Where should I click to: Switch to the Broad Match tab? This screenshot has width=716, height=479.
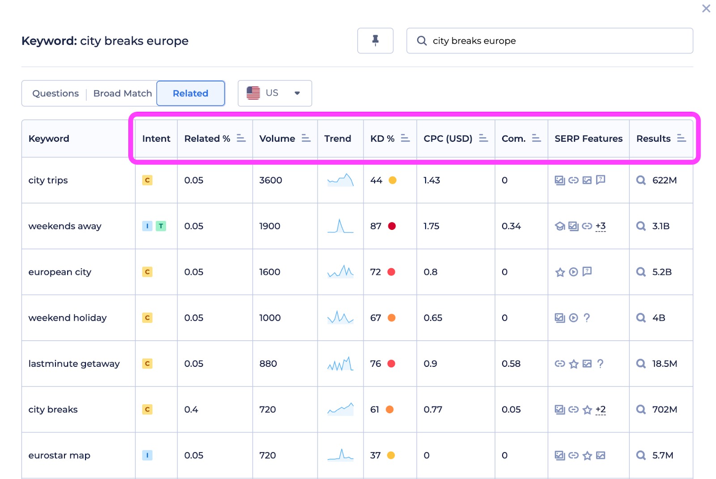(122, 93)
